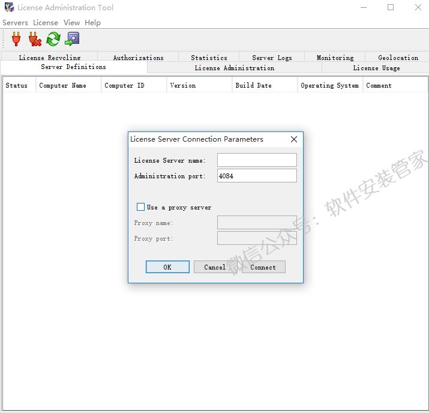
Task: Click the Computer Name column header
Action: 62,85
